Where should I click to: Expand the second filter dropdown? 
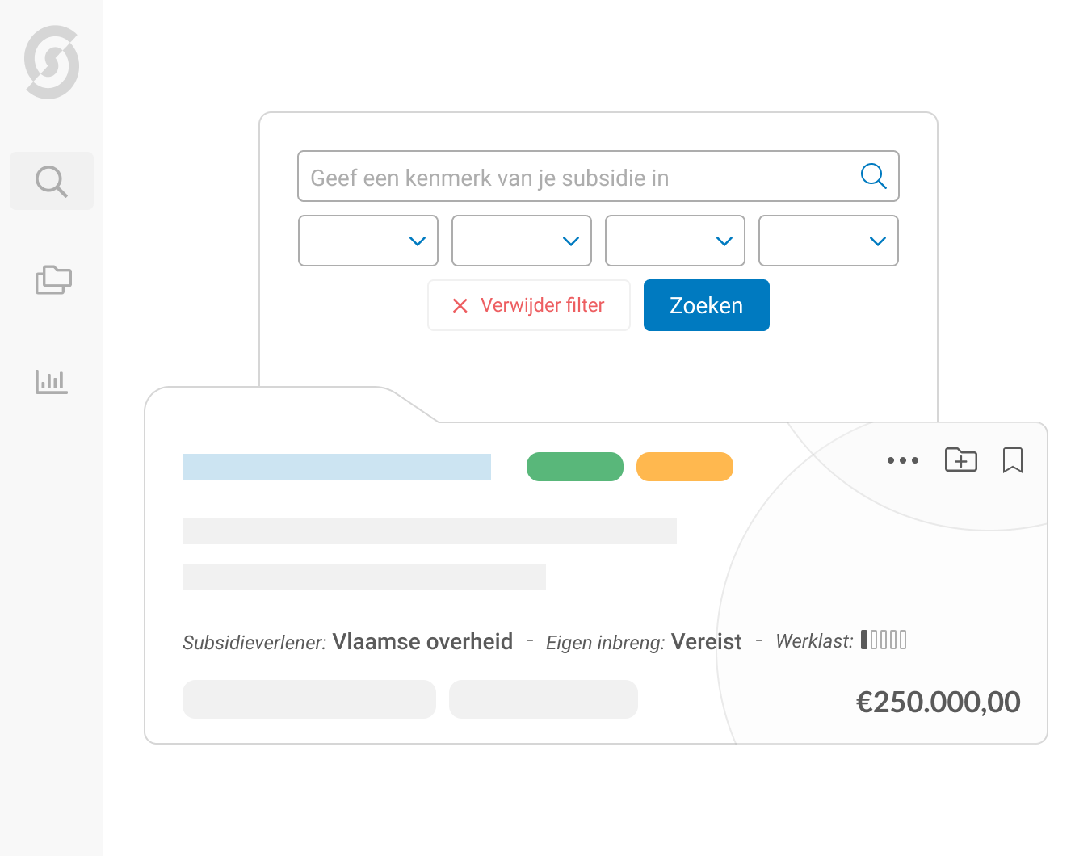(x=522, y=241)
